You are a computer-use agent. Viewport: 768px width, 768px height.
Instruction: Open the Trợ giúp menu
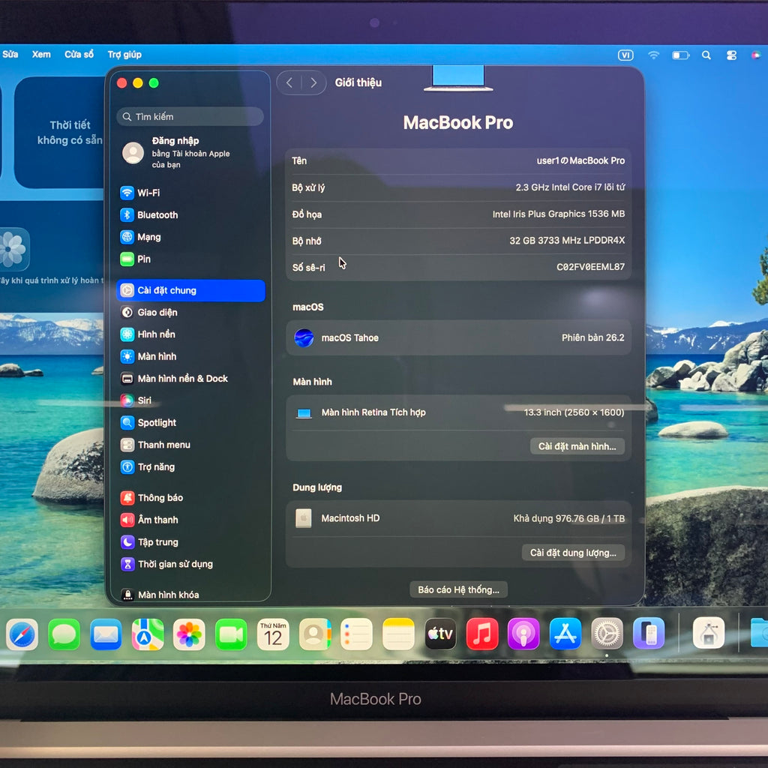click(124, 55)
